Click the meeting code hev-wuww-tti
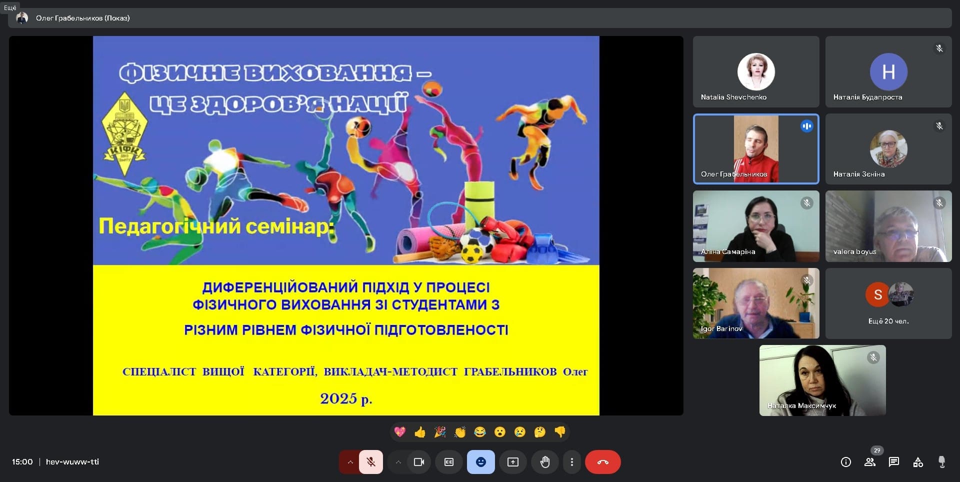 pyautogui.click(x=72, y=462)
